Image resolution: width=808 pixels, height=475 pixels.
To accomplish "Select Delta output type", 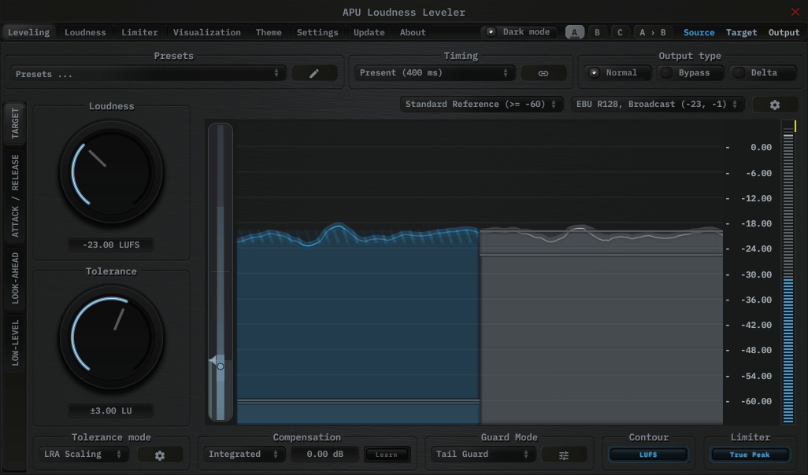I will coord(762,72).
